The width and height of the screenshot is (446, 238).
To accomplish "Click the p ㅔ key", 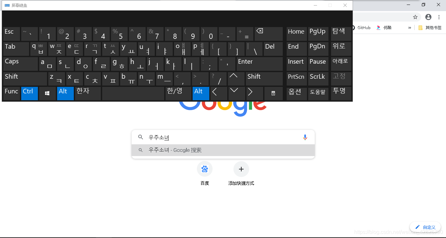I will point(200,49).
